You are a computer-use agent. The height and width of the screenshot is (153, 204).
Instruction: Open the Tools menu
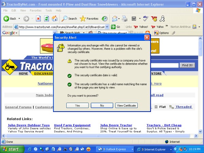[x=49, y=11]
